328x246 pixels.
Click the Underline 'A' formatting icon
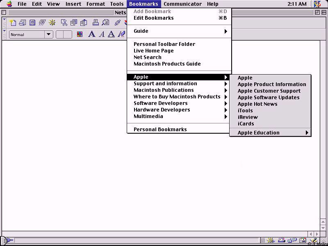pos(111,34)
